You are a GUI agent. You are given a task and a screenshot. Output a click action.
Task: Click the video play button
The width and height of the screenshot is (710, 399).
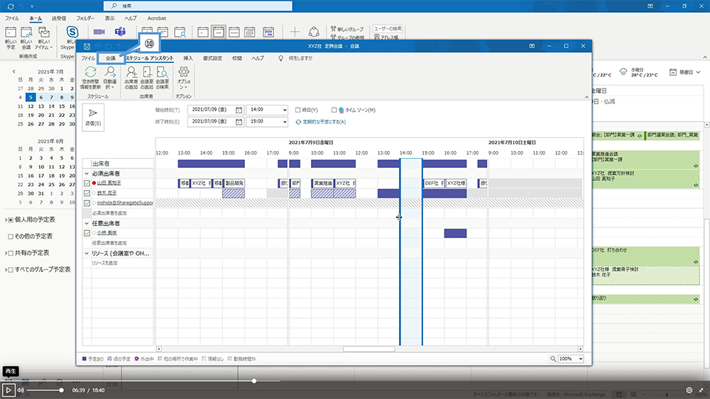[x=8, y=390]
